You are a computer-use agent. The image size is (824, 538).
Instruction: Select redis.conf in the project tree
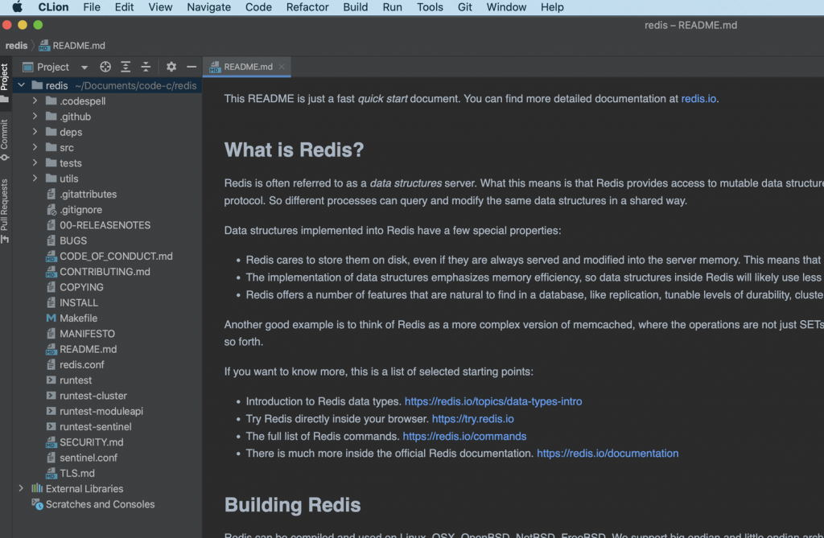81,364
